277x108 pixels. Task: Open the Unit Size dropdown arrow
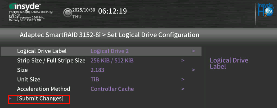(x=183, y=79)
